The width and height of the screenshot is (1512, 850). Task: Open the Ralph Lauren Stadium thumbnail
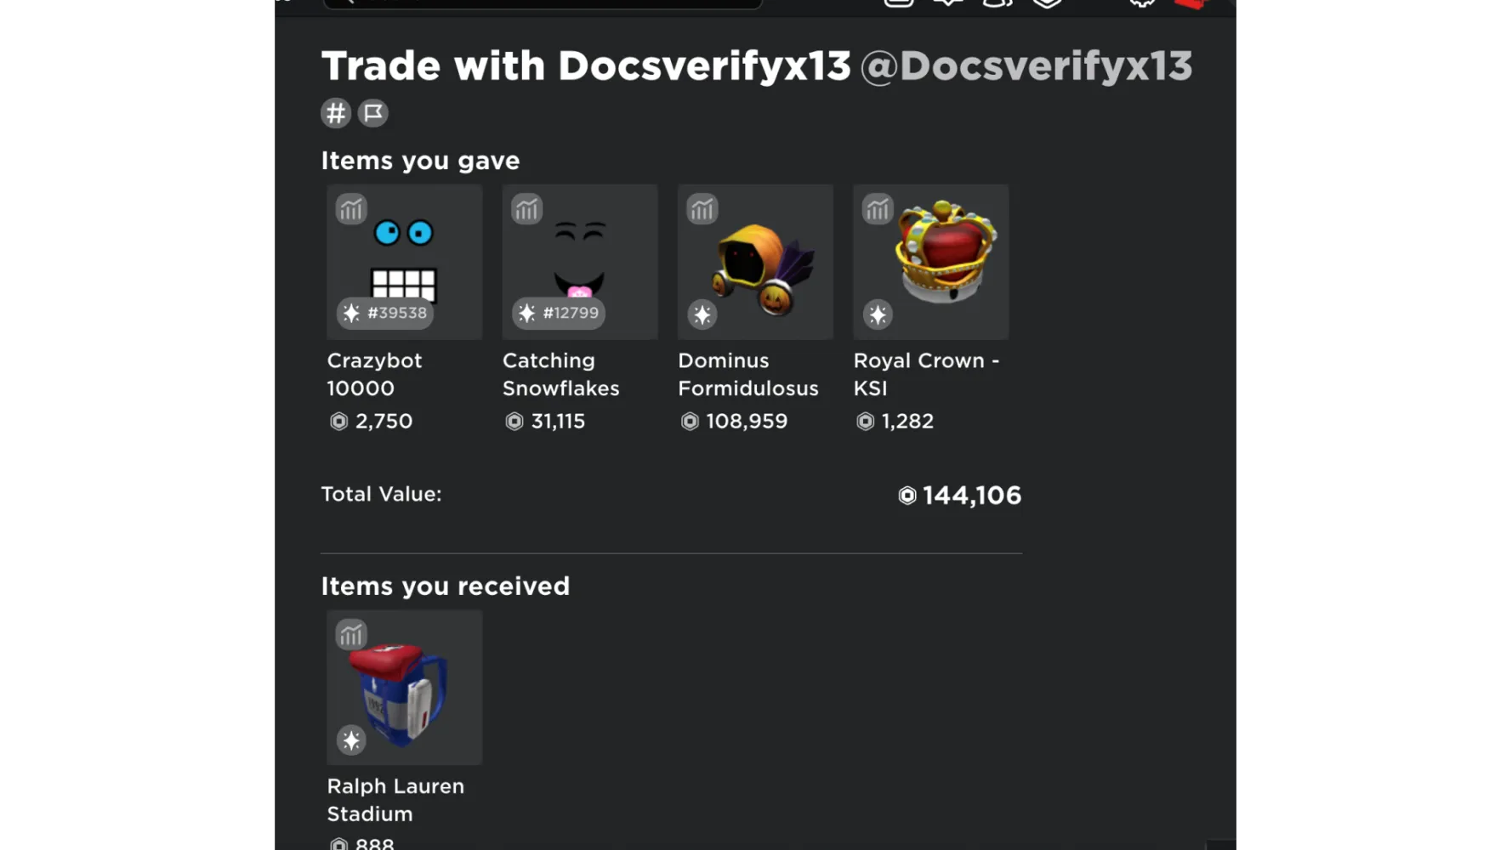[405, 687]
